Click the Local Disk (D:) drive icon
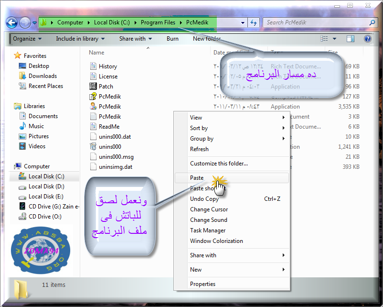 click(x=22, y=187)
